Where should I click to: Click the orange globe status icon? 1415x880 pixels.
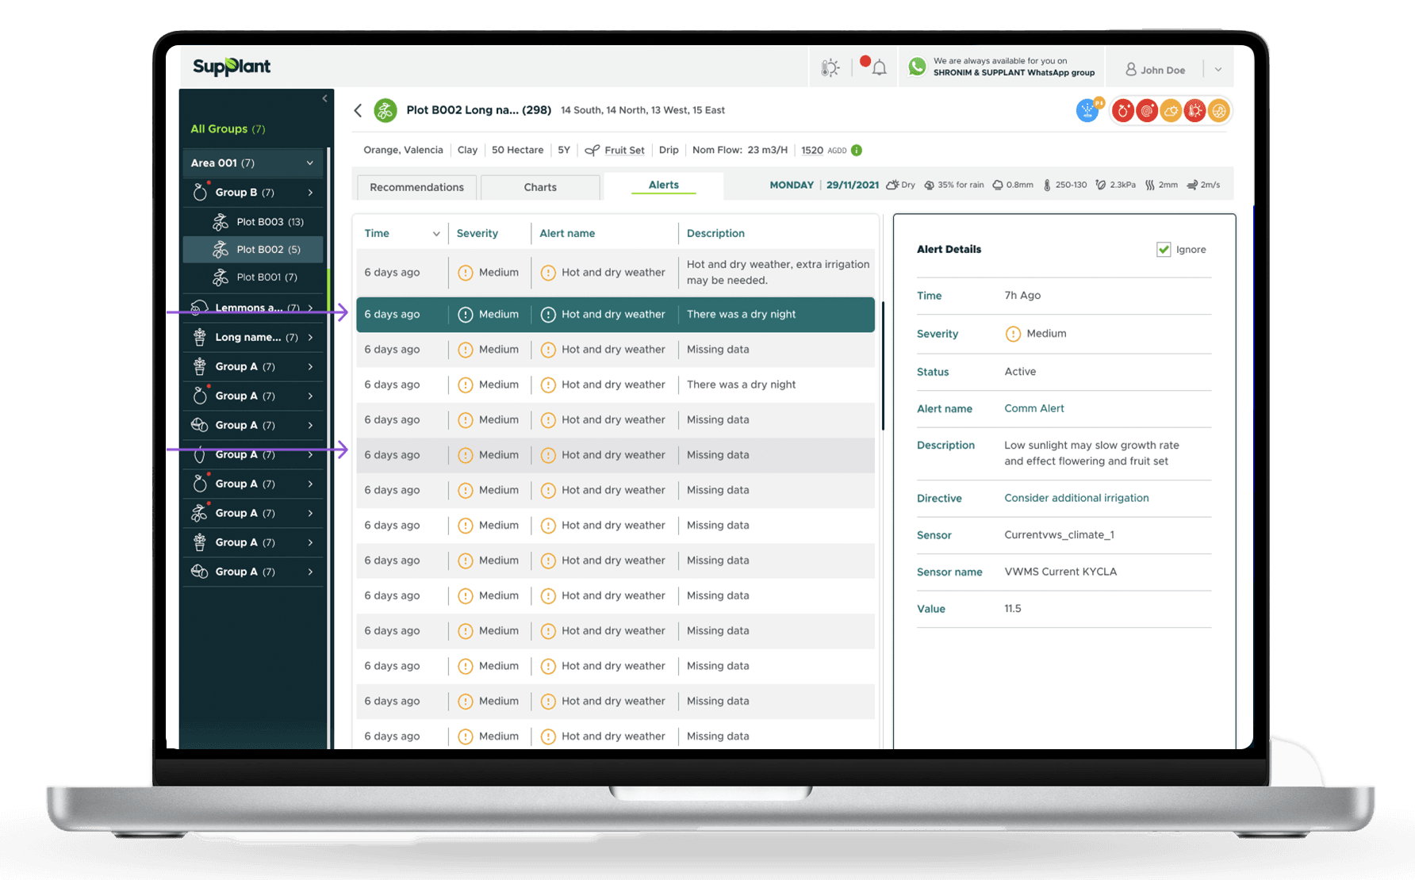click(1219, 110)
